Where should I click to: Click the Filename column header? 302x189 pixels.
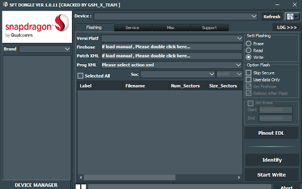(146, 86)
